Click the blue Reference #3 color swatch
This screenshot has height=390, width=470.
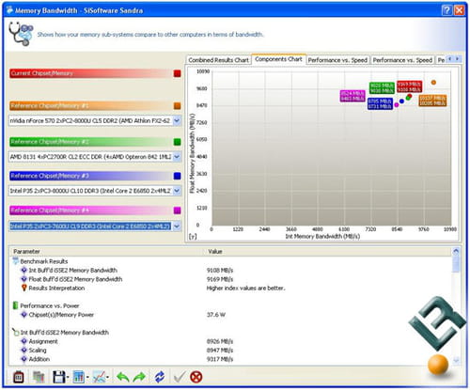(x=178, y=176)
